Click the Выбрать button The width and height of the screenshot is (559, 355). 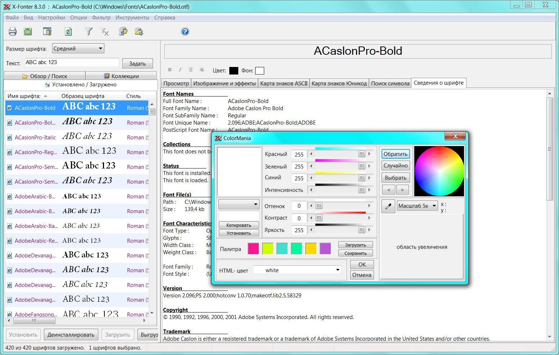396,178
